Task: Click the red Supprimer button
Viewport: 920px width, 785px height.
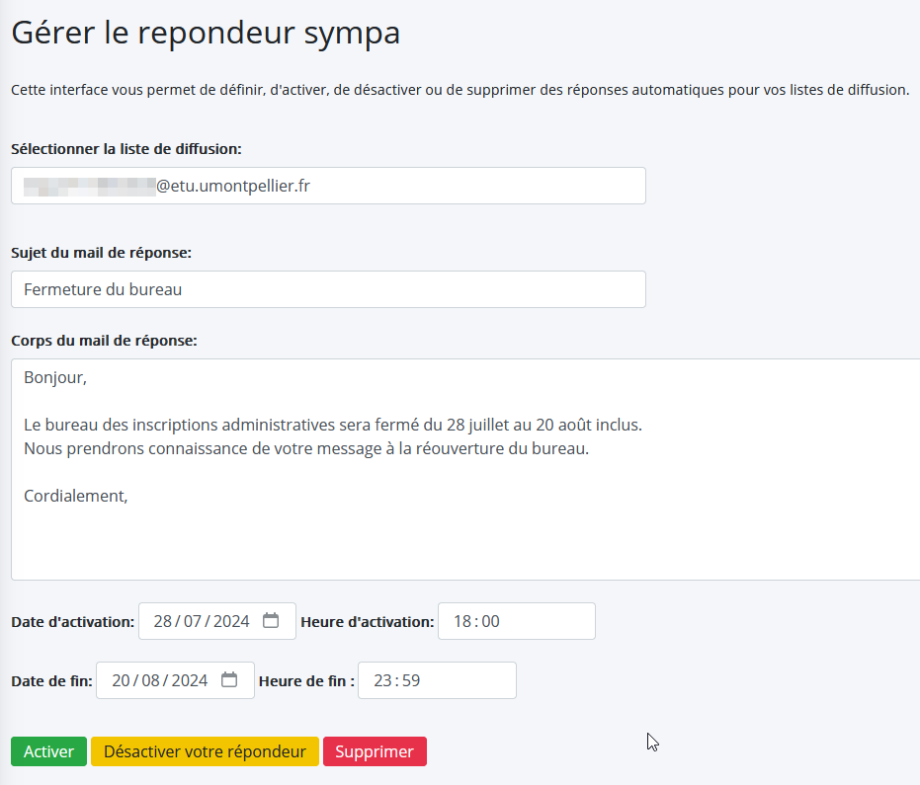Action: coord(375,751)
